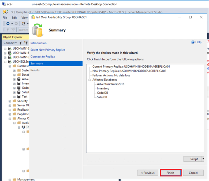The image size is (209, 181).
Task: Expand the System Databases folder
Action: (x=14, y=71)
